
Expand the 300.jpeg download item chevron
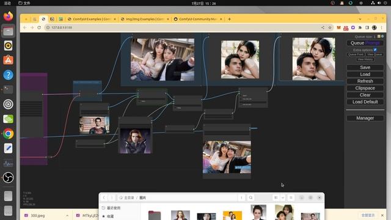pyautogui.click(x=67, y=216)
